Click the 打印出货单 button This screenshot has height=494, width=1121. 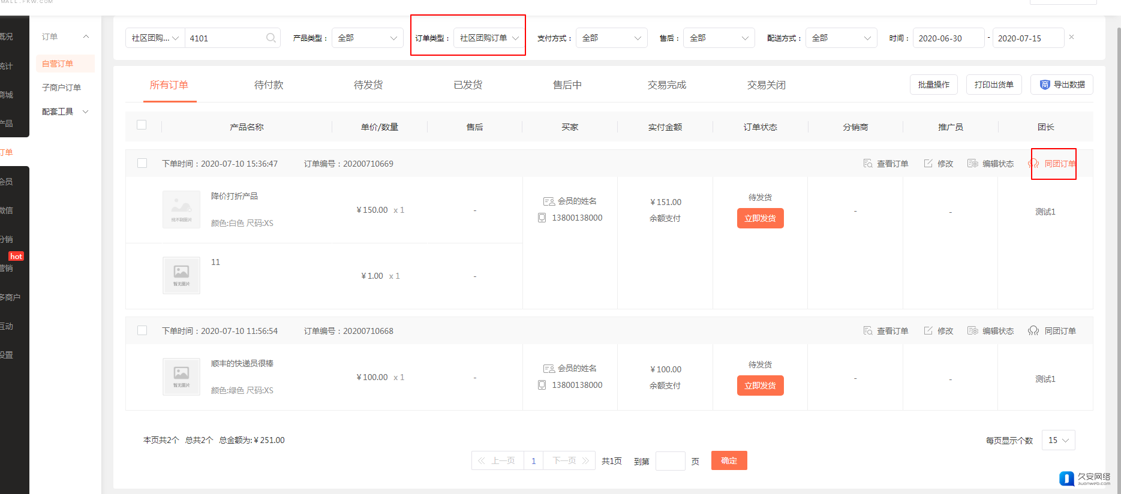coord(994,85)
